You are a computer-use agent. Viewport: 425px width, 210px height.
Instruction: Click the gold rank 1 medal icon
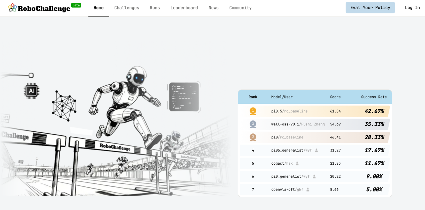point(253,111)
